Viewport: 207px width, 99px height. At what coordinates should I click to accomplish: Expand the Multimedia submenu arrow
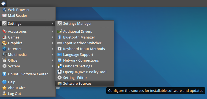coord(53,55)
